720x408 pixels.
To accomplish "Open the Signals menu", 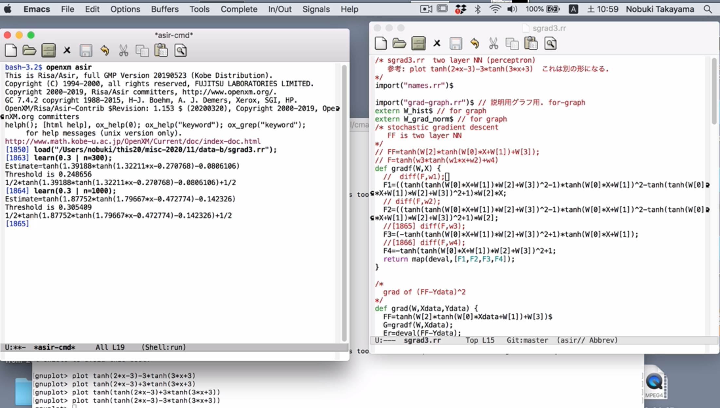I will (316, 9).
